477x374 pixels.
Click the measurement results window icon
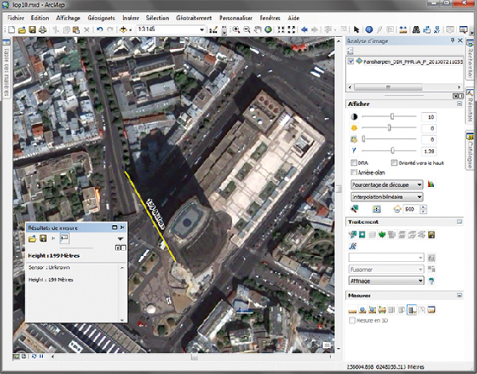point(432,310)
